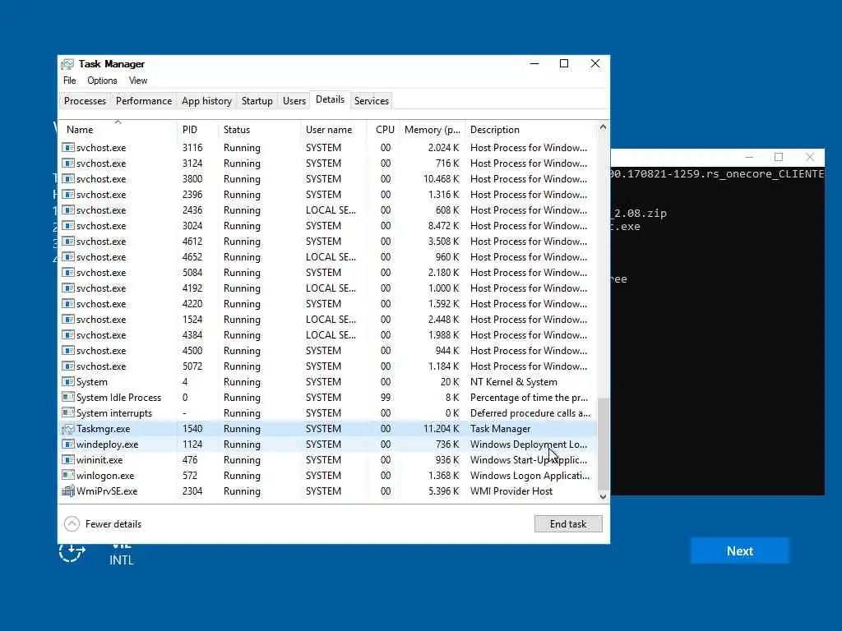The width and height of the screenshot is (842, 631).
Task: Click the icon of svchost.exe PID 2436
Action: coord(67,210)
